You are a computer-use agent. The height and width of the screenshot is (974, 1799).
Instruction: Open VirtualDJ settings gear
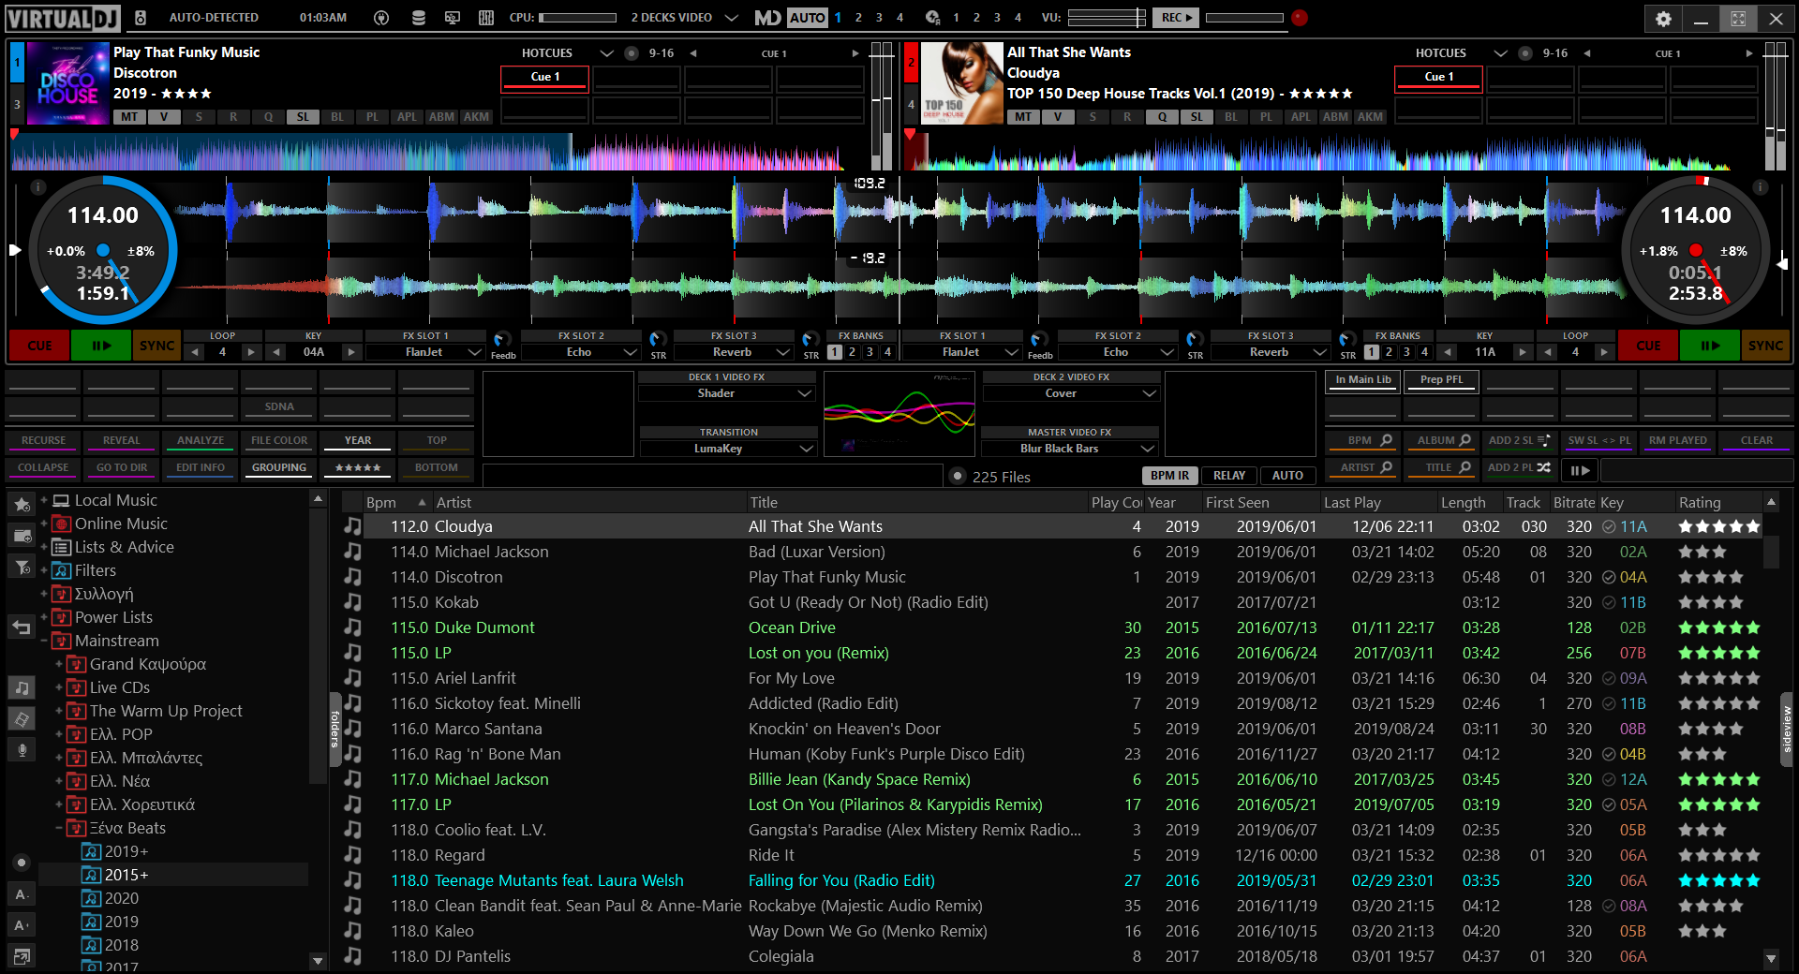tap(1663, 18)
